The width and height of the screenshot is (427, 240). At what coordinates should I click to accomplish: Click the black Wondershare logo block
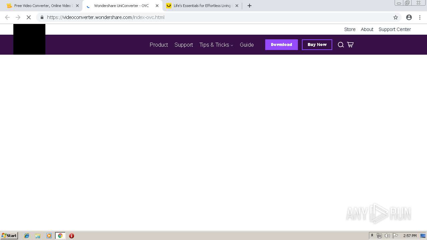click(x=29, y=39)
